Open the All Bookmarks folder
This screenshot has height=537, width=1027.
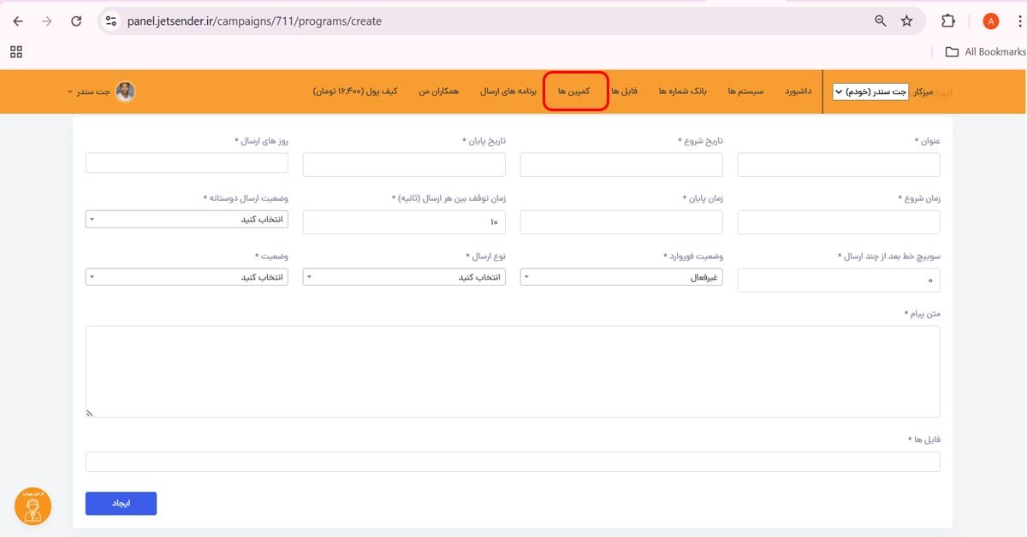point(985,51)
